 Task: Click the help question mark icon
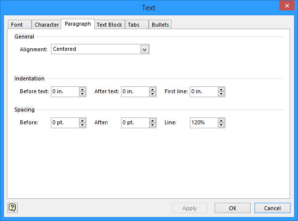coord(12,208)
